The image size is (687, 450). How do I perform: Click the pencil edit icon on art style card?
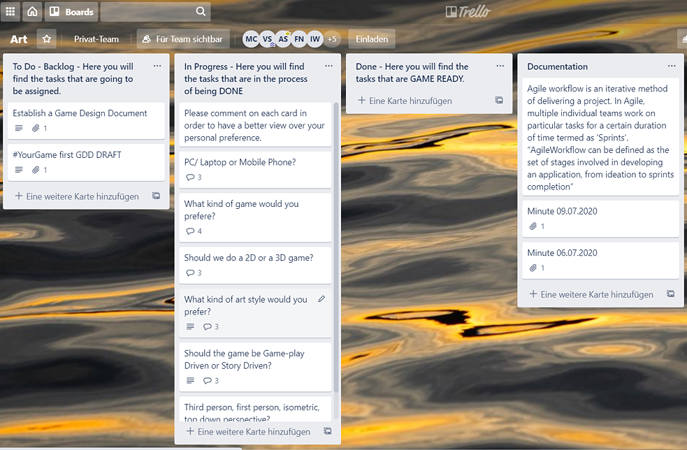tap(321, 299)
